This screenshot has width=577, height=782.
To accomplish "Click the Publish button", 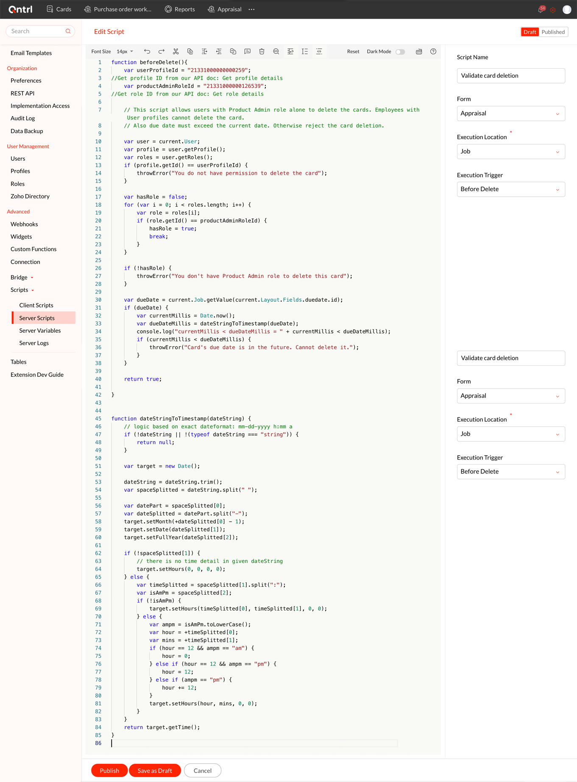I will coord(109,771).
